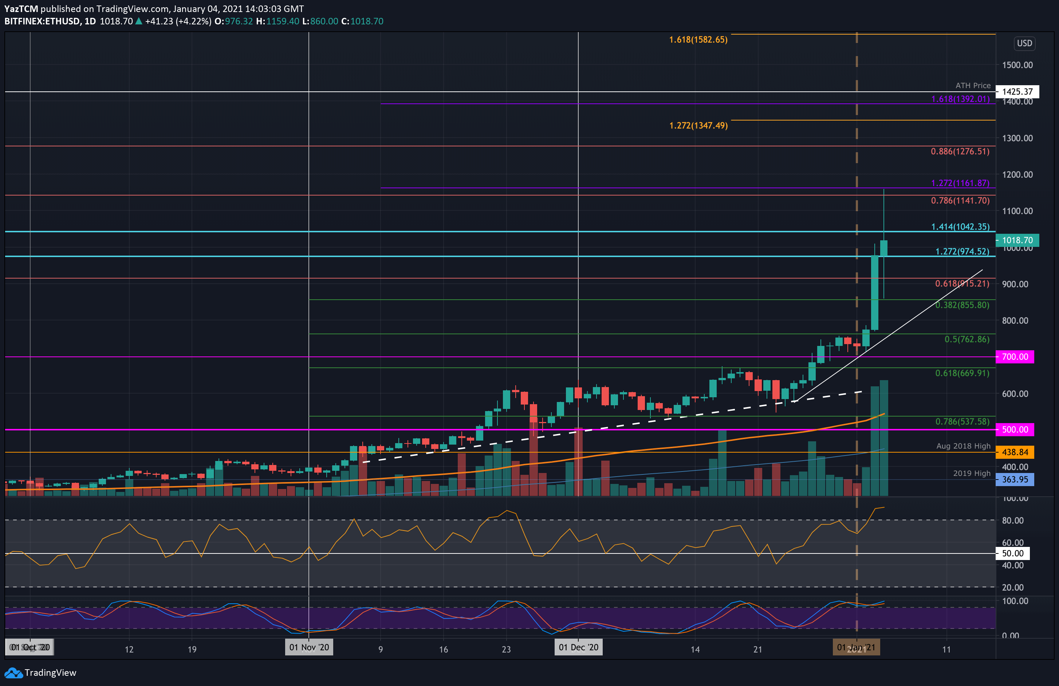Click the 1.272(974.52) cyan extension label

(962, 251)
